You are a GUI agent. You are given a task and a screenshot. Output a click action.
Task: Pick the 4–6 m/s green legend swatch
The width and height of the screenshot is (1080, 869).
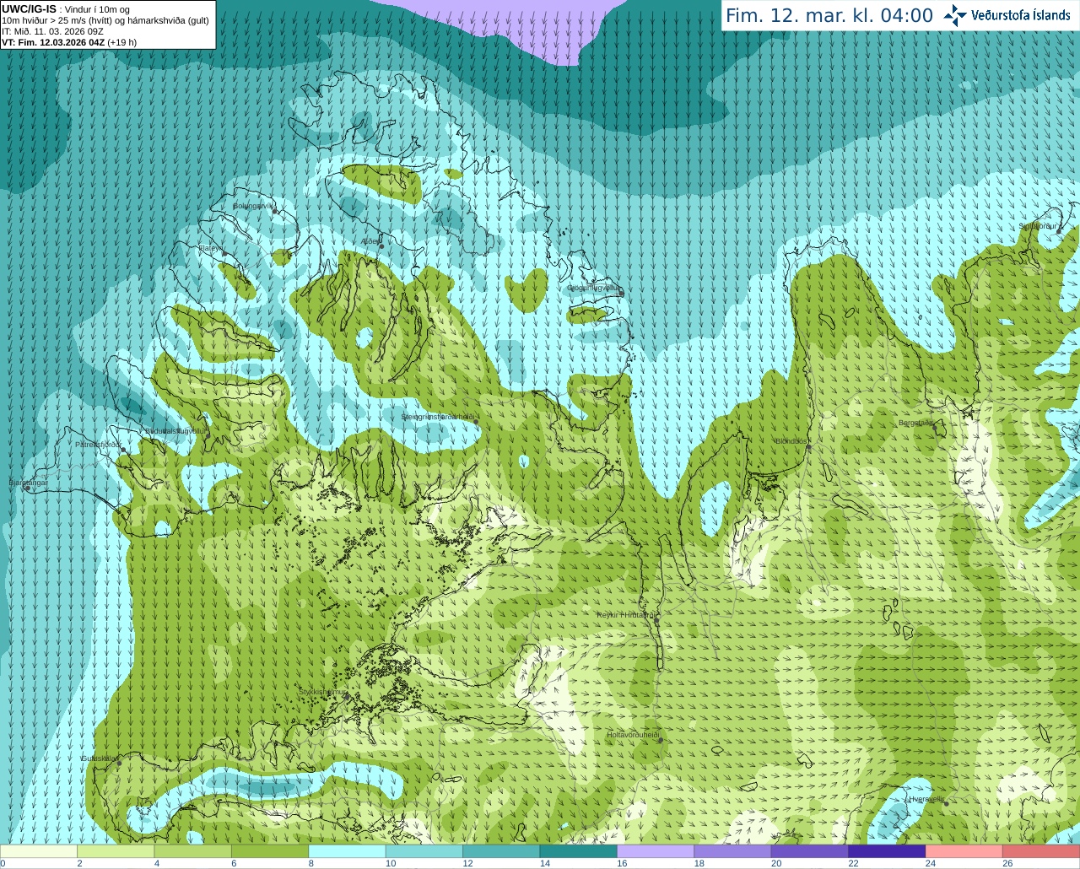(x=193, y=851)
